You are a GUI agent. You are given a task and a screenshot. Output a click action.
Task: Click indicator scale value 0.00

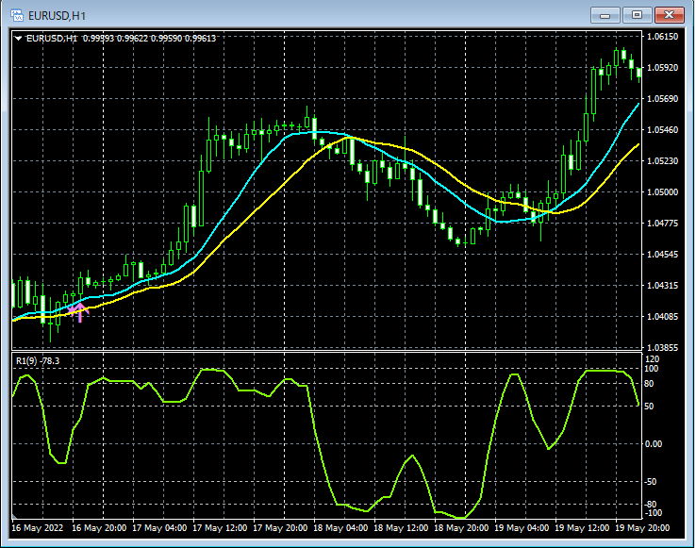pyautogui.click(x=653, y=443)
